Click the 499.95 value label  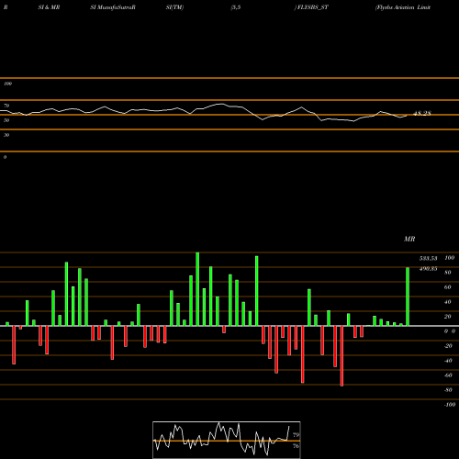point(428,269)
